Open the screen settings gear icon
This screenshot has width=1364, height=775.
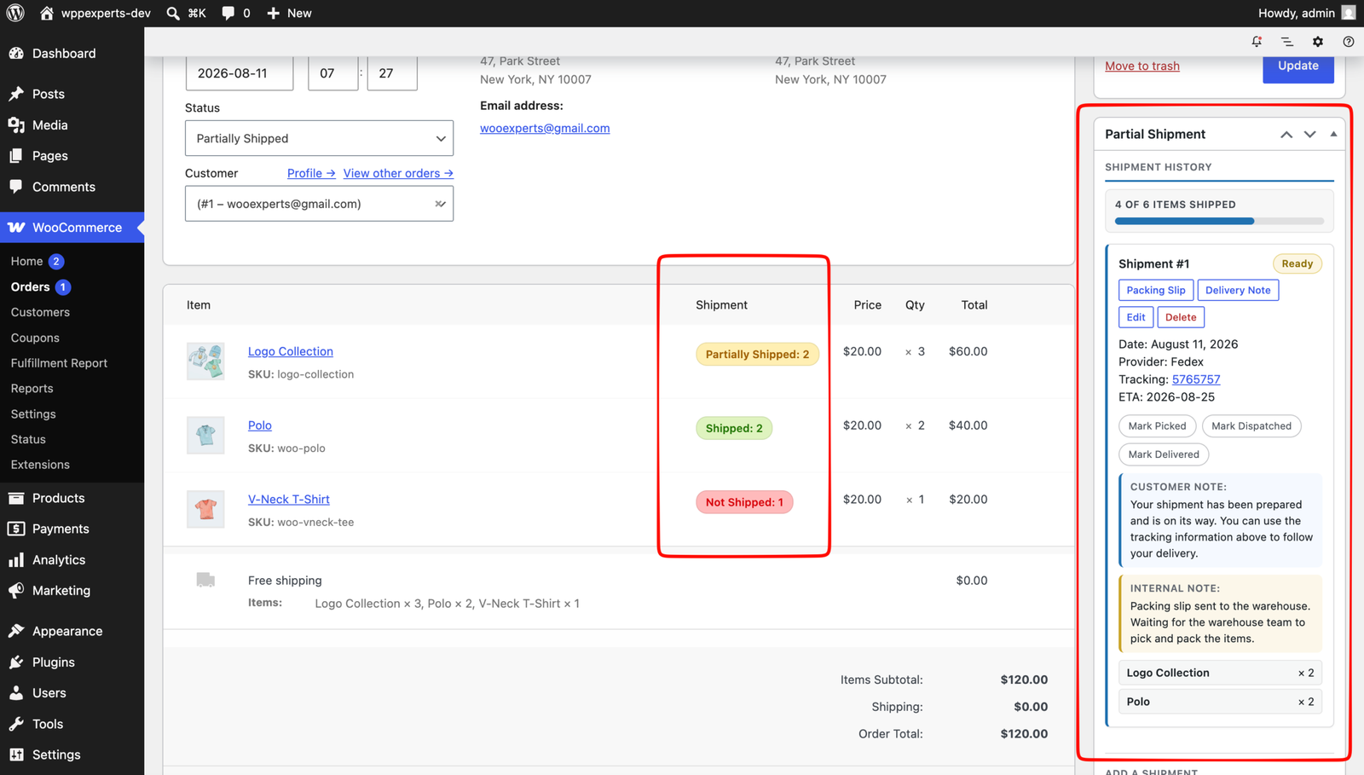tap(1318, 41)
